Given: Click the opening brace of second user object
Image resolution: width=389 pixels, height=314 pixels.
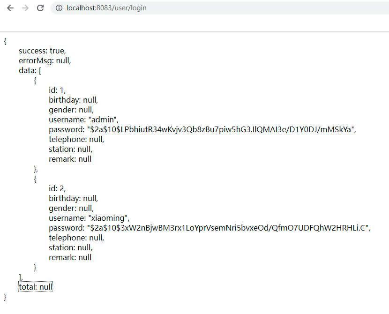Looking at the screenshot, I should pos(35,179).
